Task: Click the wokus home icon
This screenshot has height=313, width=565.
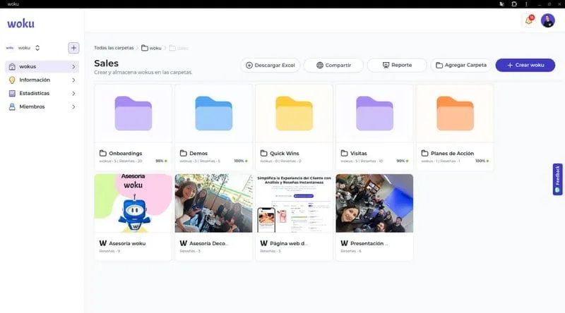Action: (12, 66)
